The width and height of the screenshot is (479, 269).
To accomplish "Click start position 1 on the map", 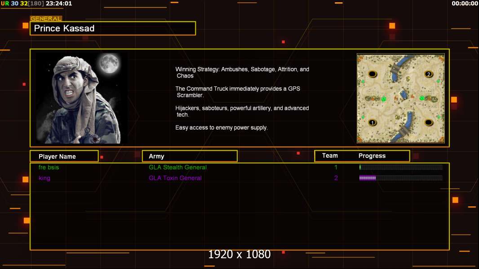I will click(x=373, y=122).
